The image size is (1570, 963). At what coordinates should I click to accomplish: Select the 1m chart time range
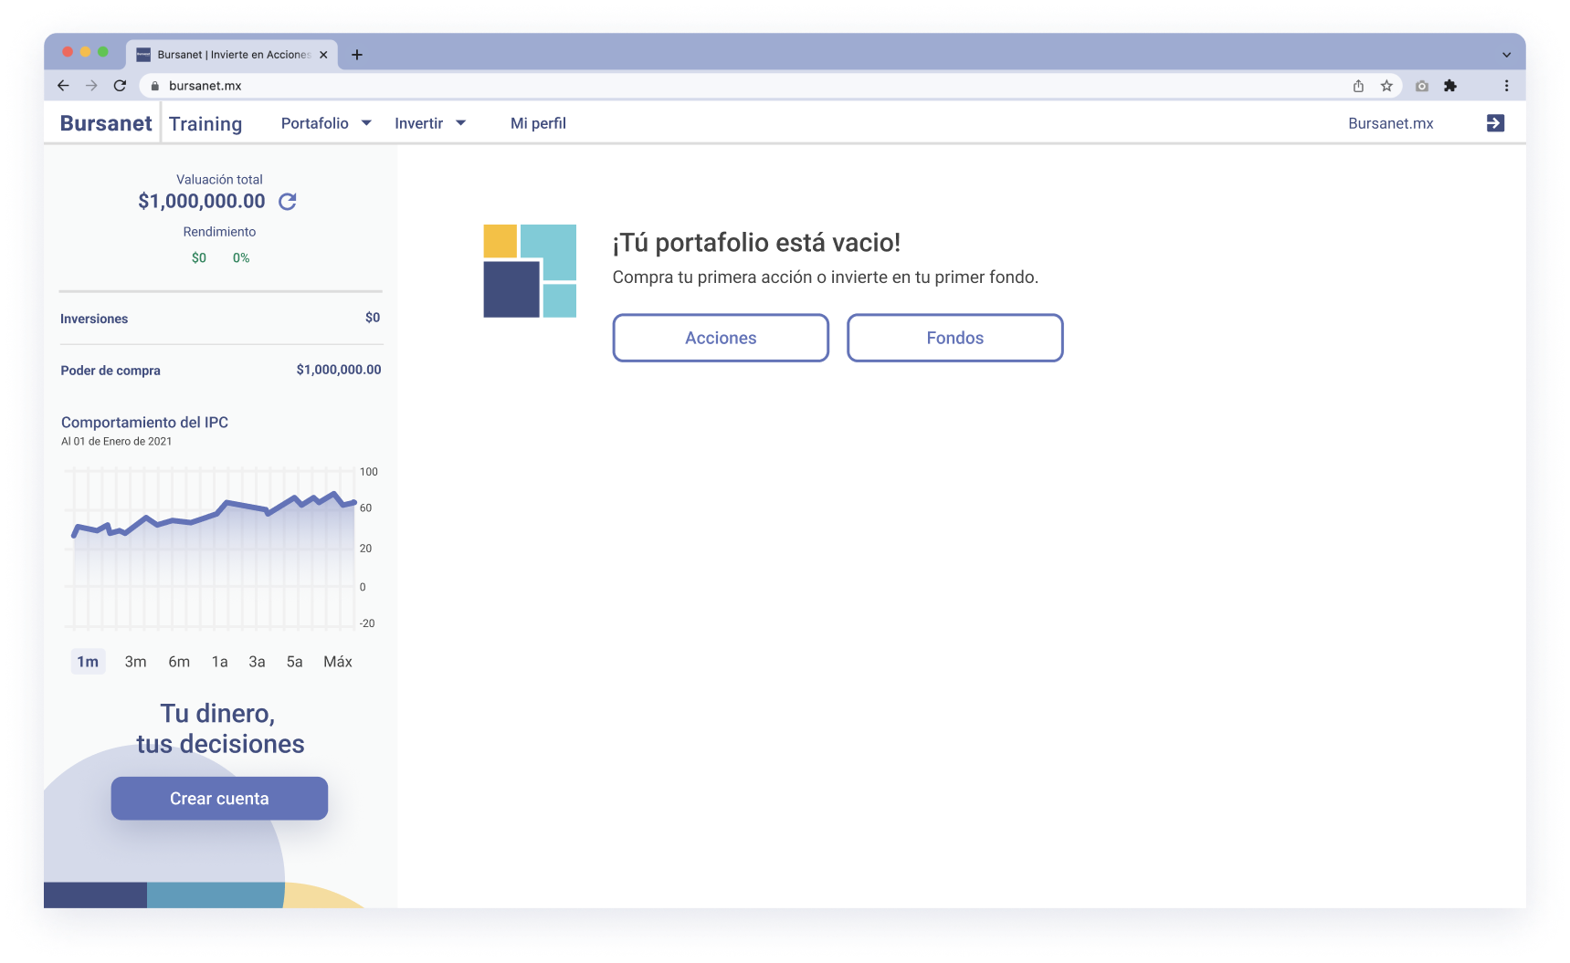coord(88,662)
